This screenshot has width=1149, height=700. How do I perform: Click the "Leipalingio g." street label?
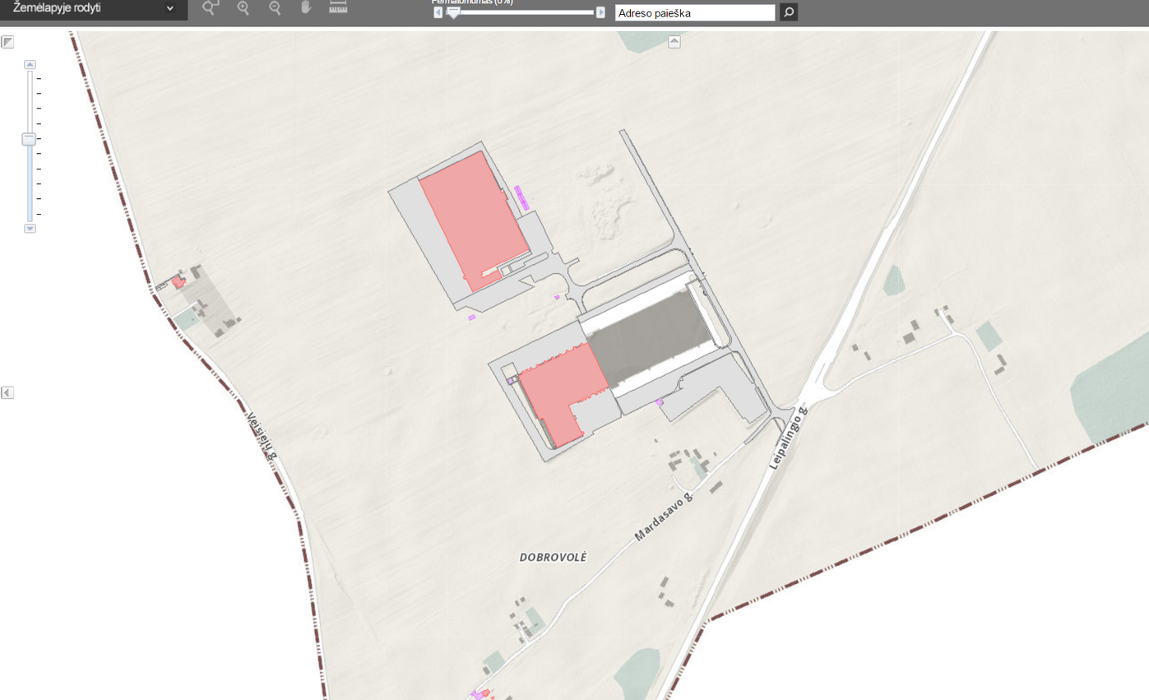click(789, 438)
